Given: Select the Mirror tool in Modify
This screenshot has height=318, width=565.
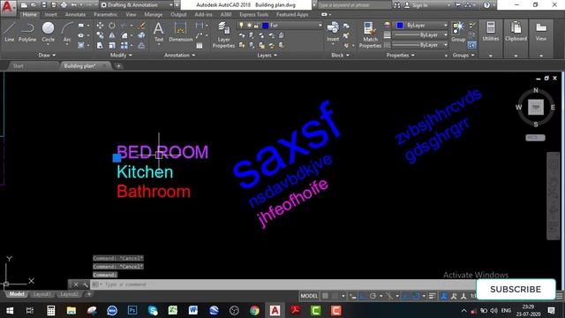Looking at the screenshot, I should (112, 35).
